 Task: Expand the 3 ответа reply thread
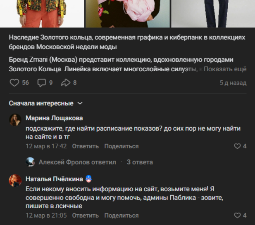click(x=140, y=162)
